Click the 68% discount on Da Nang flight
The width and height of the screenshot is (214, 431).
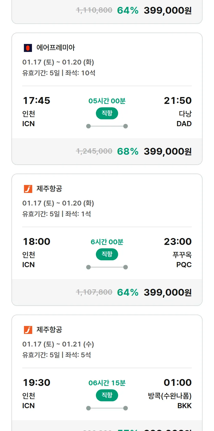coord(128,151)
